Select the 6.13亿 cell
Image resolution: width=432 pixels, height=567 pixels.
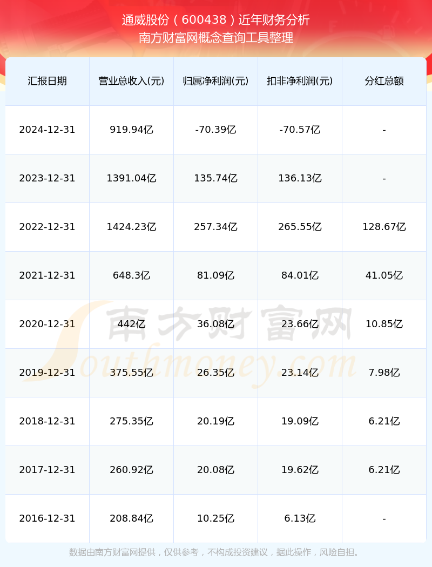coord(300,519)
